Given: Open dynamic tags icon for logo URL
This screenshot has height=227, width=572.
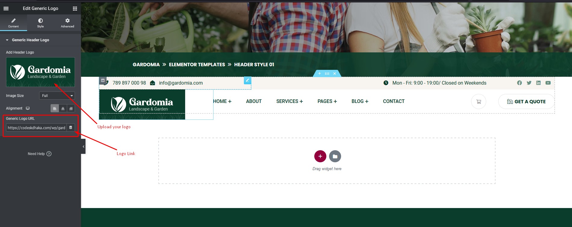Looking at the screenshot, I should [71, 128].
